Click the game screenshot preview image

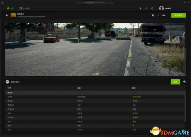pyautogui.click(x=95, y=49)
